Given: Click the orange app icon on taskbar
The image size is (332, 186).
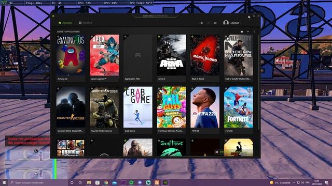Looking at the screenshot, I should click(157, 182).
